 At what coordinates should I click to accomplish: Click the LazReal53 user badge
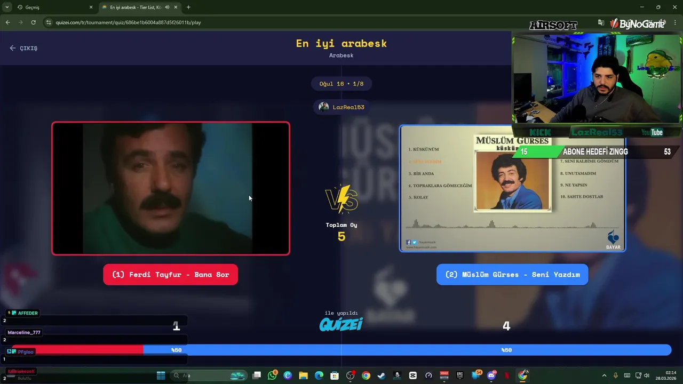pos(341,107)
